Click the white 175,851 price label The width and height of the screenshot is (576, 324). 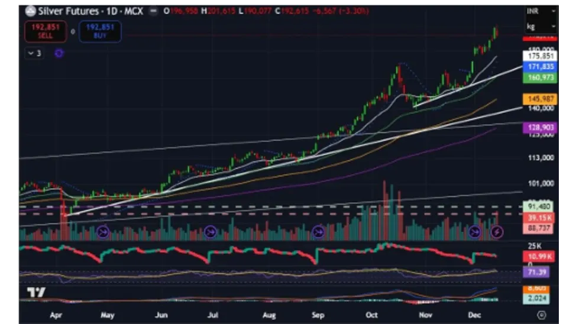coord(540,56)
